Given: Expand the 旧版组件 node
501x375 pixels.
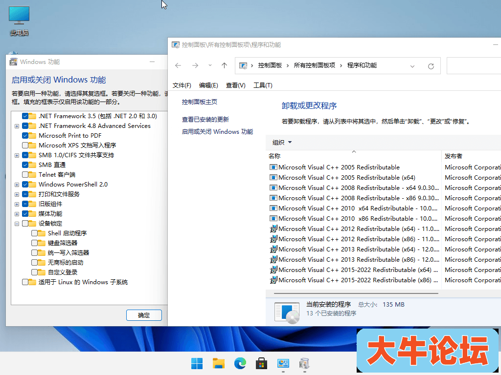Looking at the screenshot, I should click(17, 204).
